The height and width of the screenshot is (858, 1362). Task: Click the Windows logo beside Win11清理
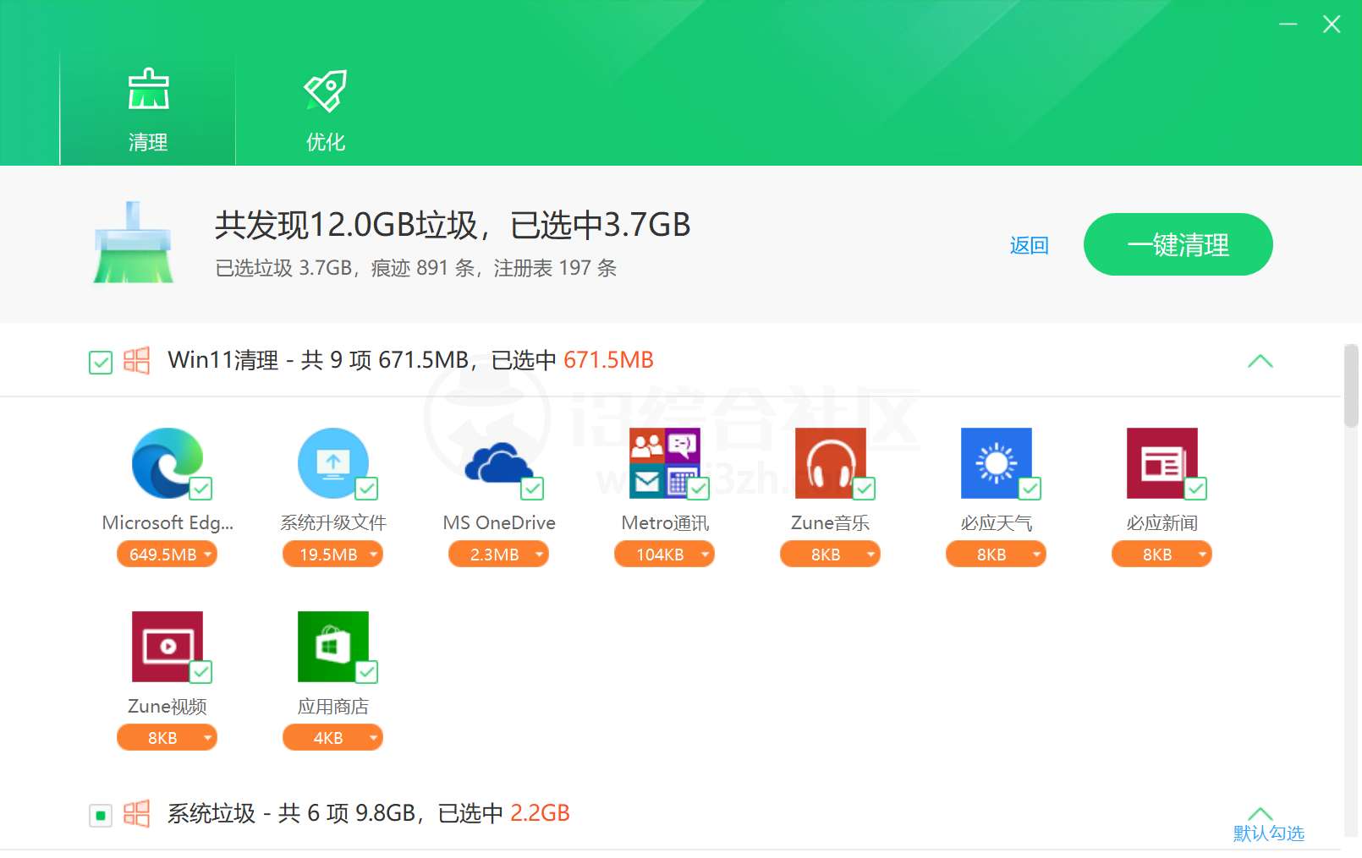pyautogui.click(x=136, y=360)
